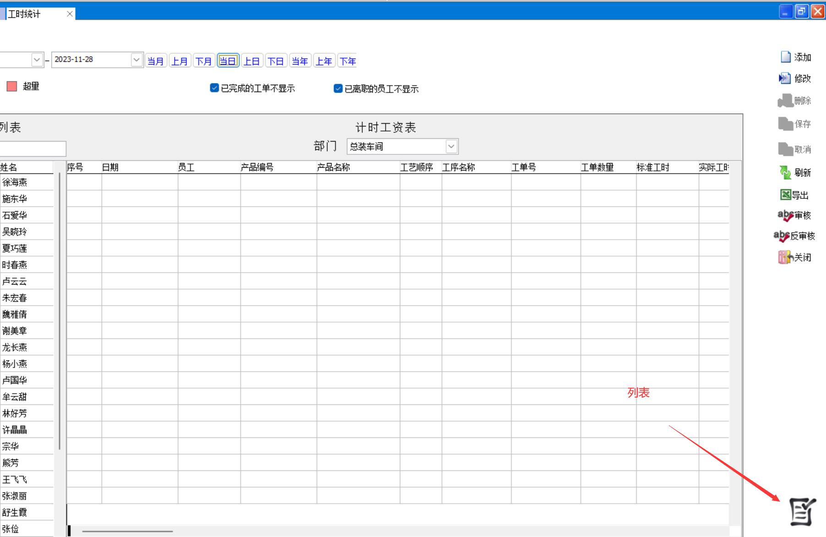Switch to the 工时统计 tab

click(25, 14)
